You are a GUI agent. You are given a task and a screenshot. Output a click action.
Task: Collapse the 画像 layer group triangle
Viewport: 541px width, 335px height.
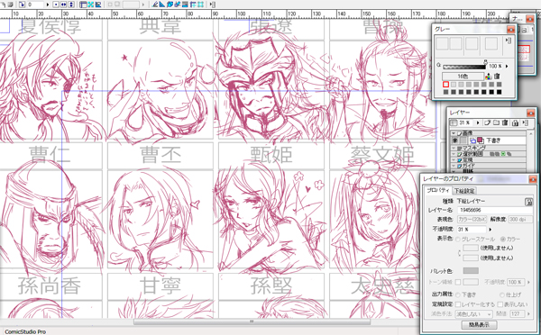[454, 133]
